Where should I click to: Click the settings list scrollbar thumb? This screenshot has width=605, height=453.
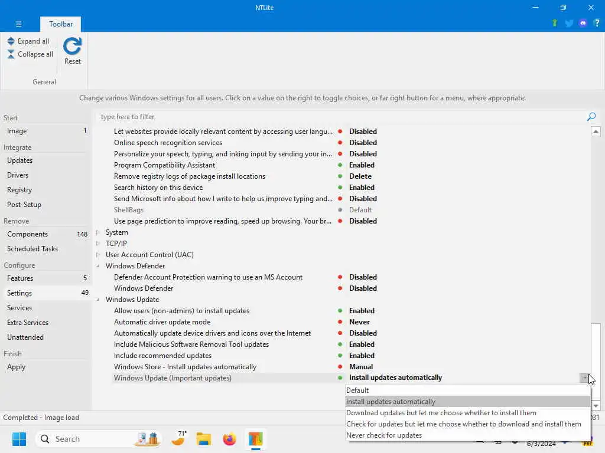coord(596,362)
